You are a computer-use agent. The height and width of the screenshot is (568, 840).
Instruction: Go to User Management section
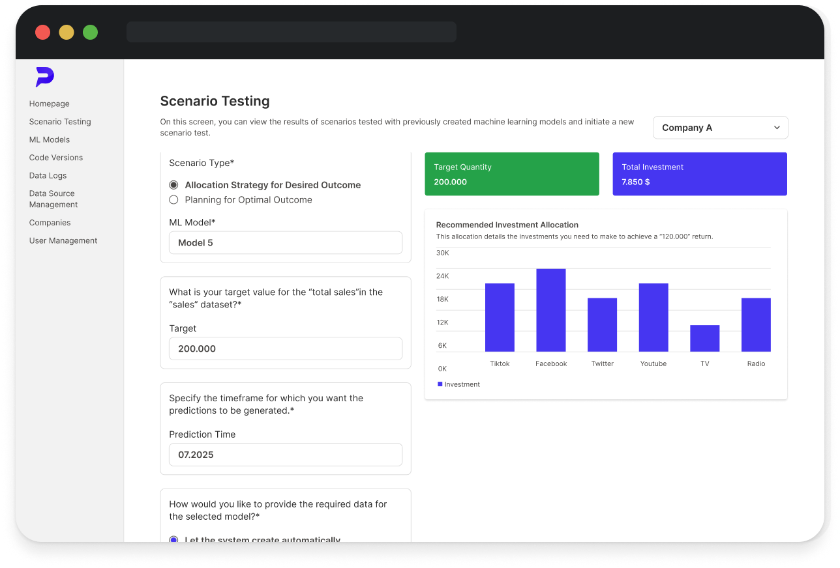(63, 240)
